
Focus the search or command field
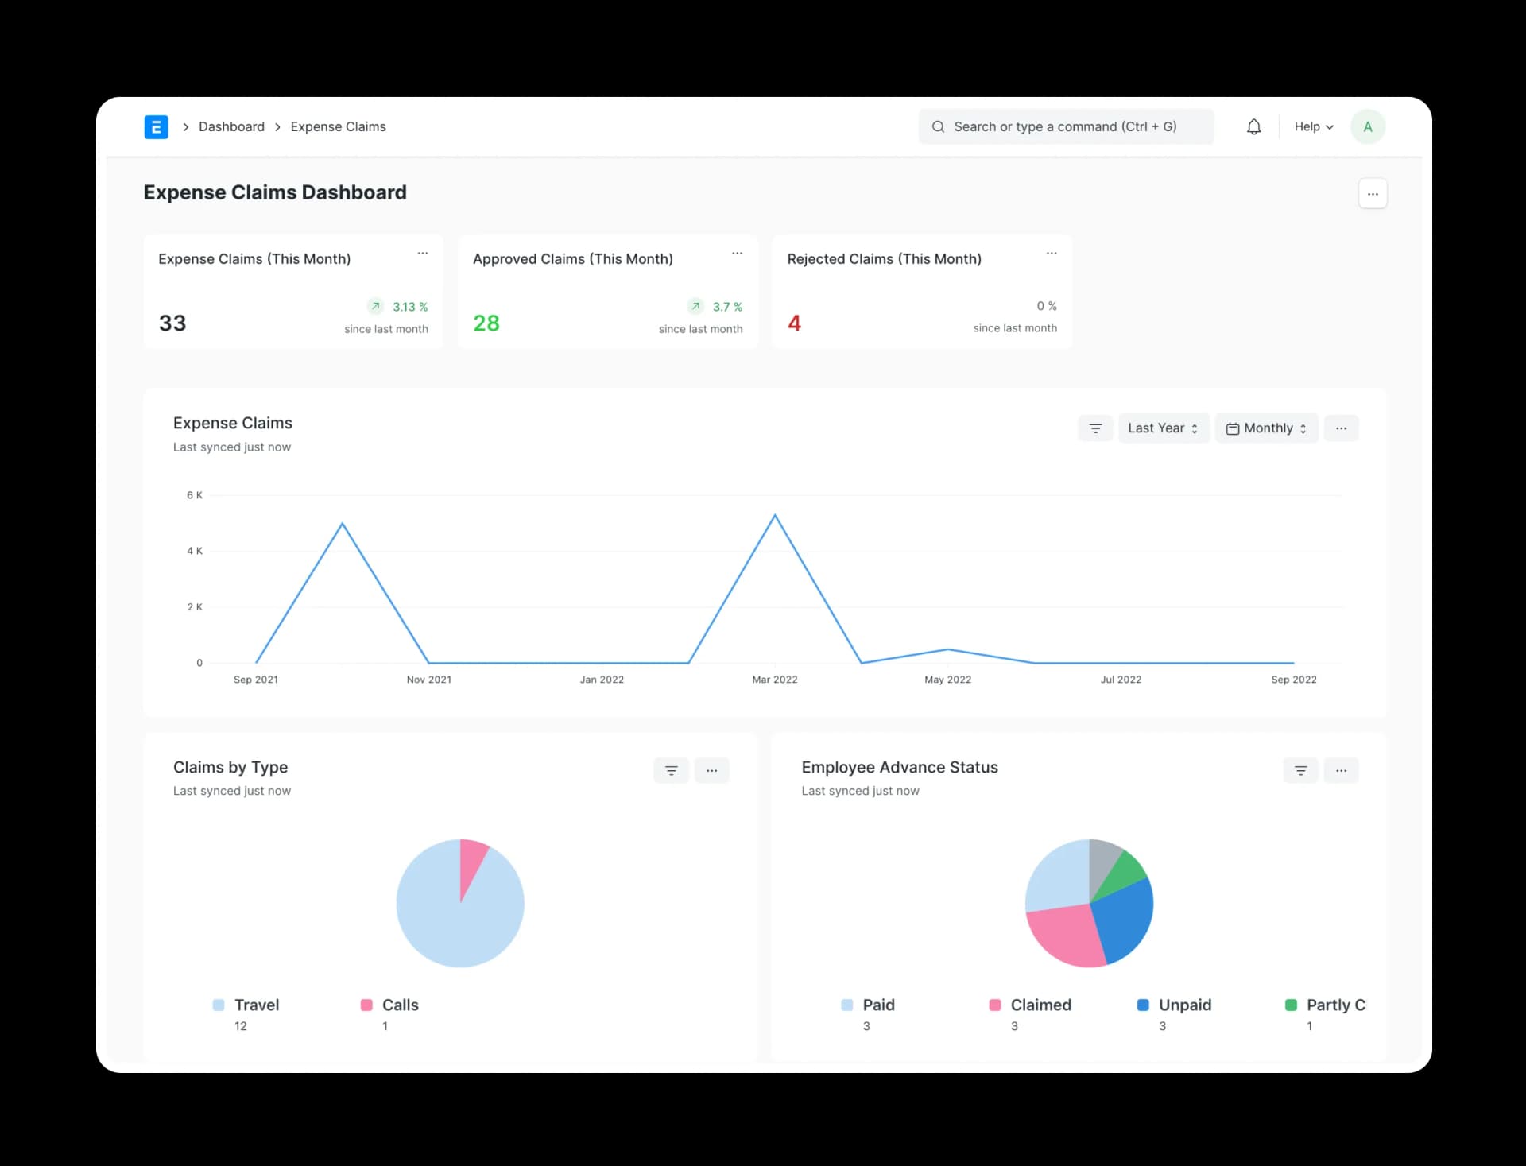pos(1066,127)
